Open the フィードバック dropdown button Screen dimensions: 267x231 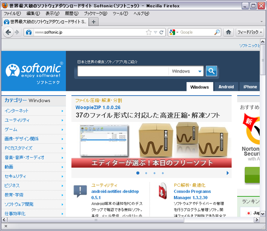click(250, 32)
